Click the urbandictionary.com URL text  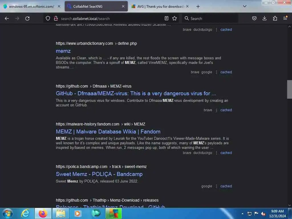(96, 43)
